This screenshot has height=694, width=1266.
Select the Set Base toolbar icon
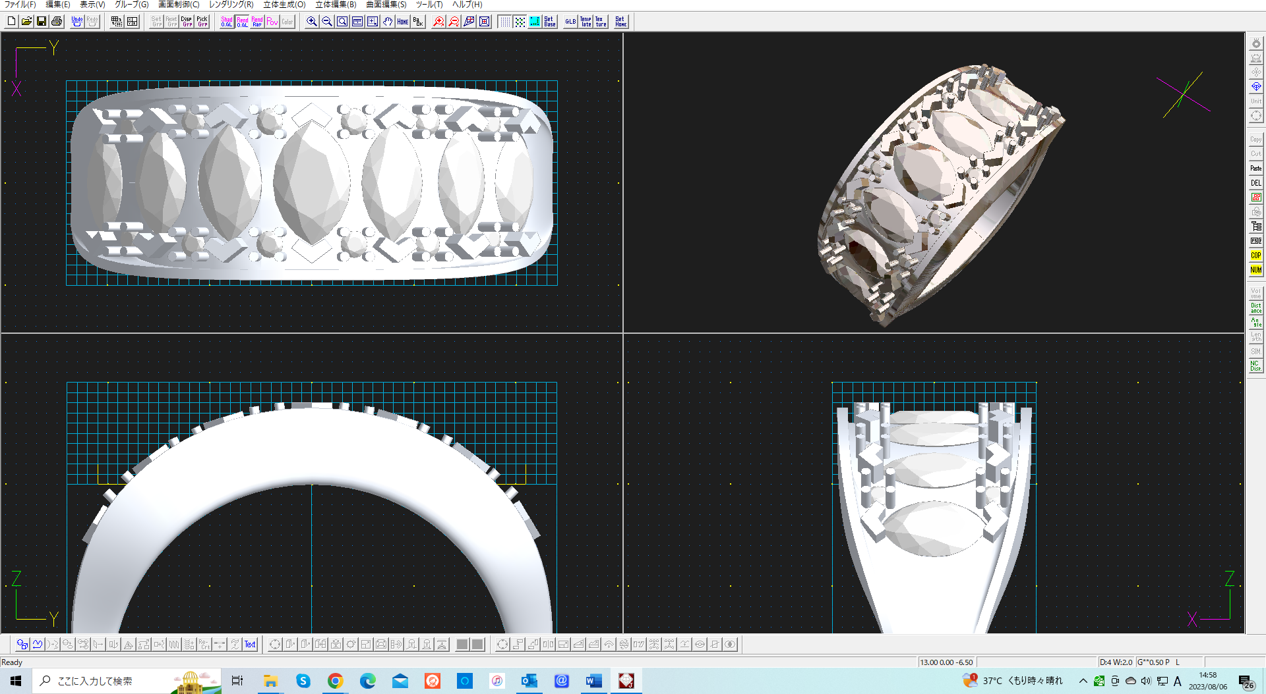549,22
